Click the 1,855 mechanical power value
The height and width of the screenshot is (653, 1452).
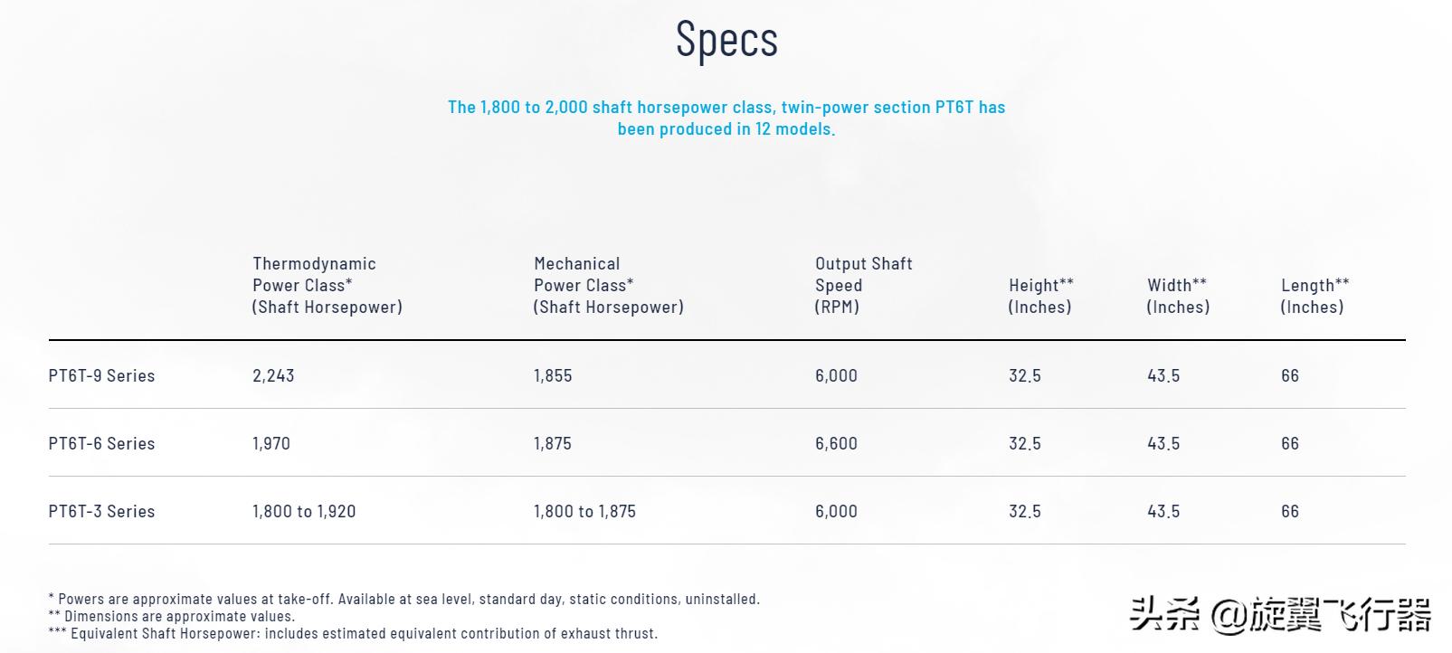(x=553, y=375)
